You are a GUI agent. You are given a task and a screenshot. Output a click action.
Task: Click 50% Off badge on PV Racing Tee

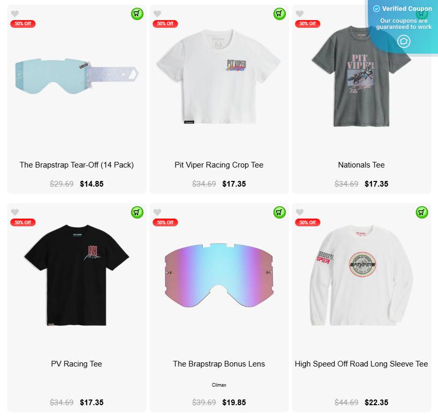click(x=23, y=223)
